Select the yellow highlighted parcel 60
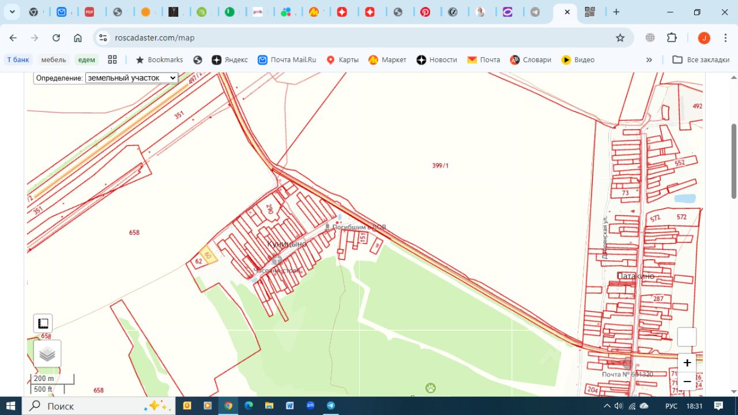 (x=208, y=255)
